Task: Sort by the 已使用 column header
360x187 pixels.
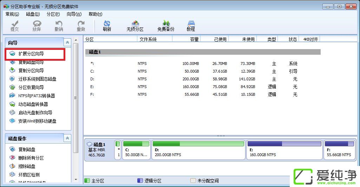Action: [x=215, y=39]
